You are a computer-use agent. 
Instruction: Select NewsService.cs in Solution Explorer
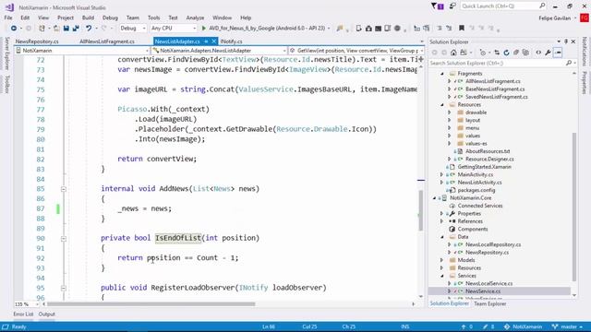483,291
